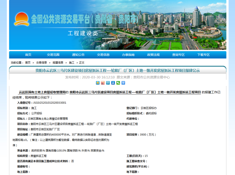Click the 地下层数 label
This screenshot has height=175, width=235.
(133, 172)
